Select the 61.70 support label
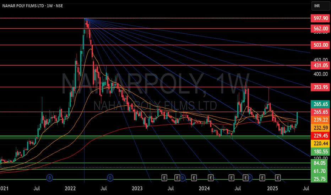 point(319,171)
